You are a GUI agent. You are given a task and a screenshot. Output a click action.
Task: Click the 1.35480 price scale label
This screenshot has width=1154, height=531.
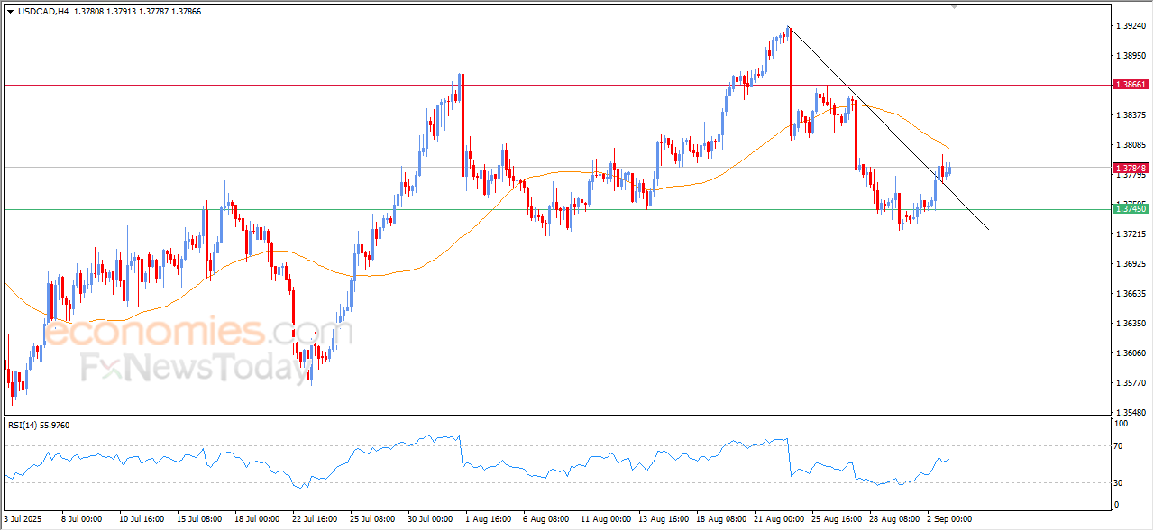coord(1131,412)
